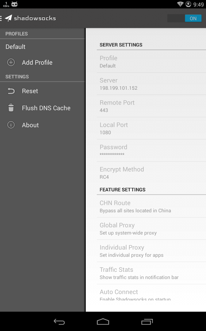
Task: Open the About info icon
Action: pos(11,125)
